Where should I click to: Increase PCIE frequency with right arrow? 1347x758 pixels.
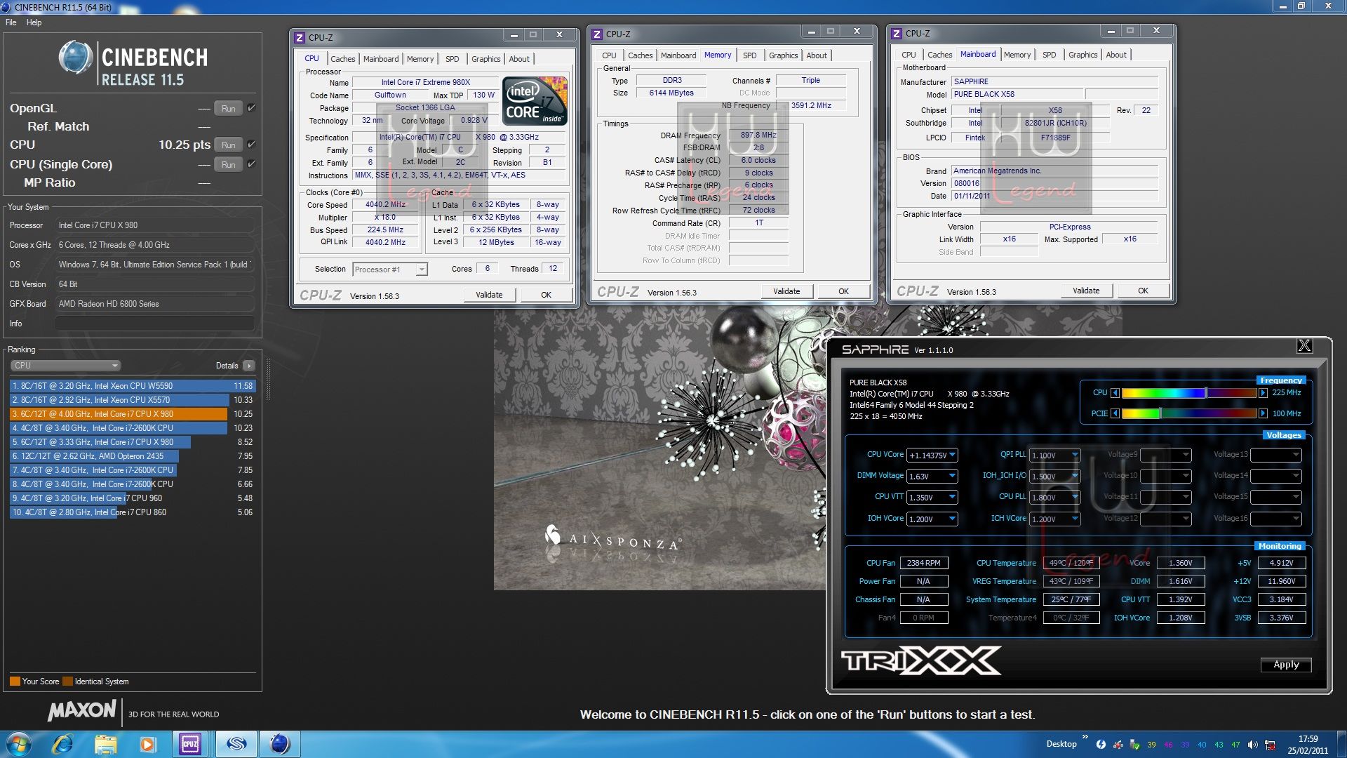click(x=1263, y=413)
